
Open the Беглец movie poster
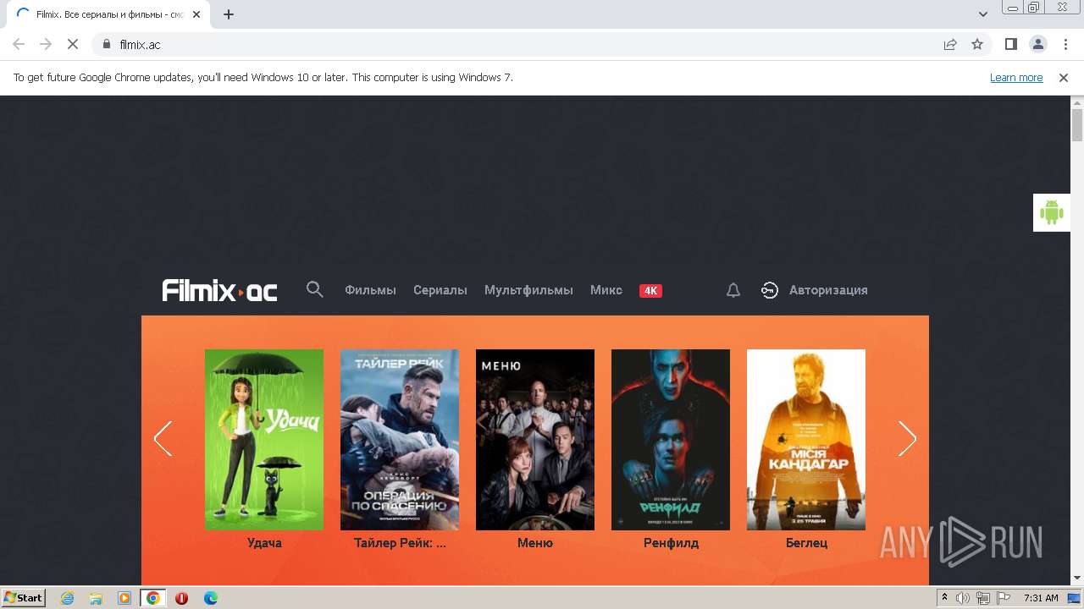(x=806, y=440)
